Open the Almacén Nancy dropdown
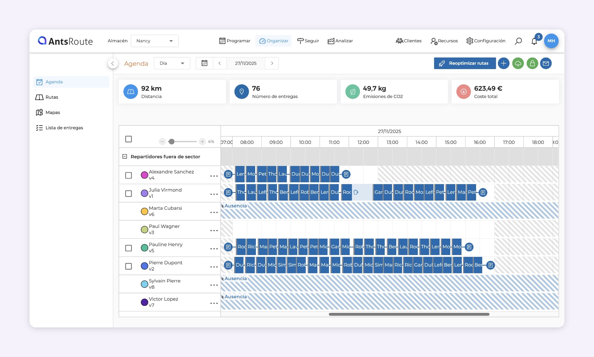The width and height of the screenshot is (594, 357). coord(154,41)
